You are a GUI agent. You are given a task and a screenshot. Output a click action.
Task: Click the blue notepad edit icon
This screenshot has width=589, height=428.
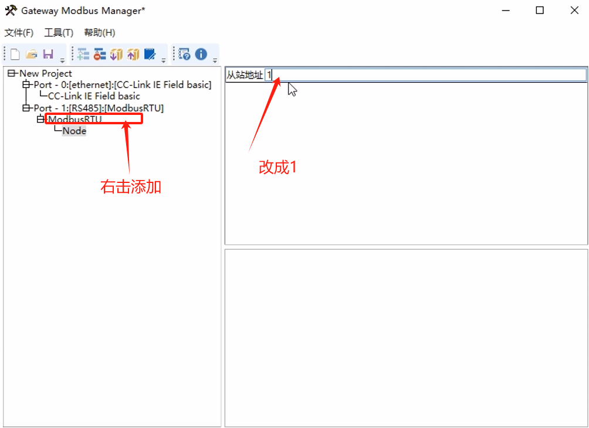150,55
